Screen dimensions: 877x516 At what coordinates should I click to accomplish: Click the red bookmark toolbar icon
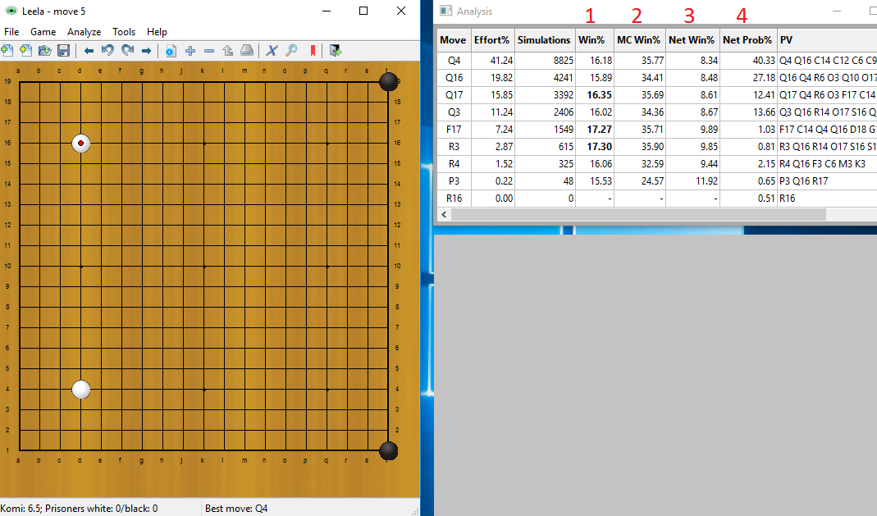313,51
